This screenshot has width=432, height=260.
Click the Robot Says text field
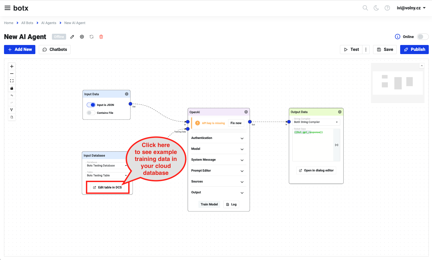[313, 145]
